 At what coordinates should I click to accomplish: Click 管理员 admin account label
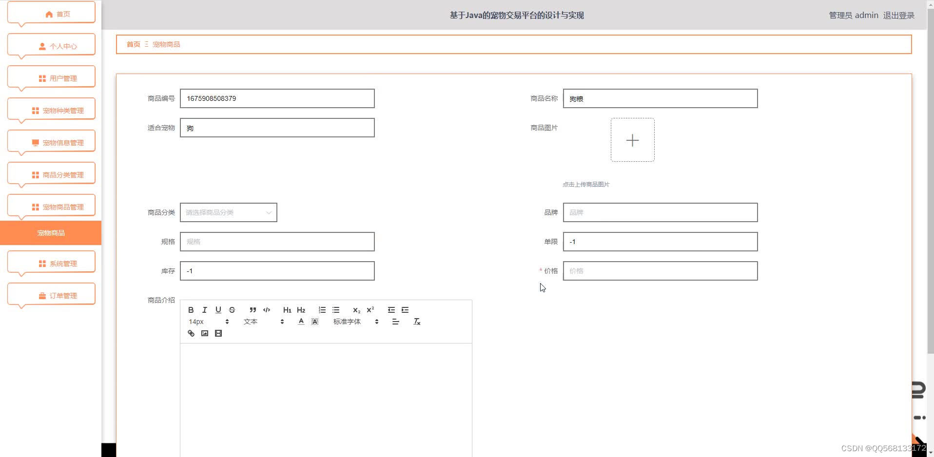click(x=854, y=15)
